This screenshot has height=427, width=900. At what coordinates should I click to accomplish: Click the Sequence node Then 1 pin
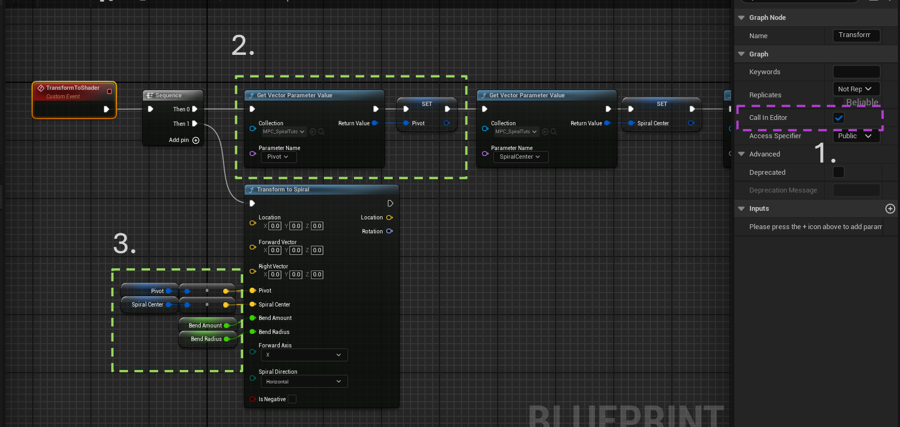click(195, 124)
